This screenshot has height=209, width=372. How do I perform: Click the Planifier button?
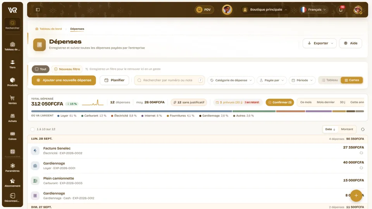114,81
